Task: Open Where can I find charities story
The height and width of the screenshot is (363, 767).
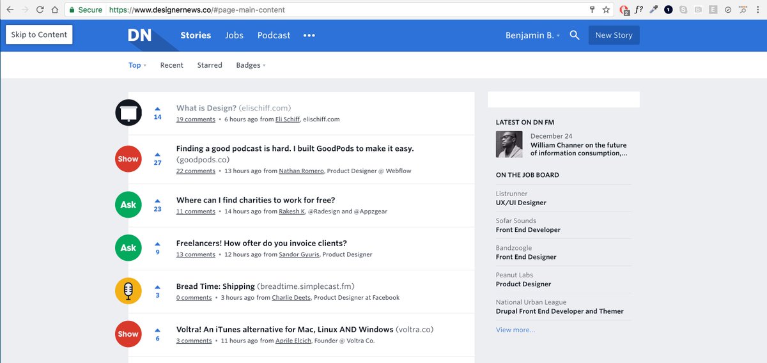Action: [256, 200]
